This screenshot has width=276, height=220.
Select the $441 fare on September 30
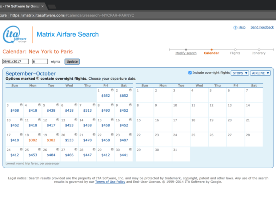[124, 155]
